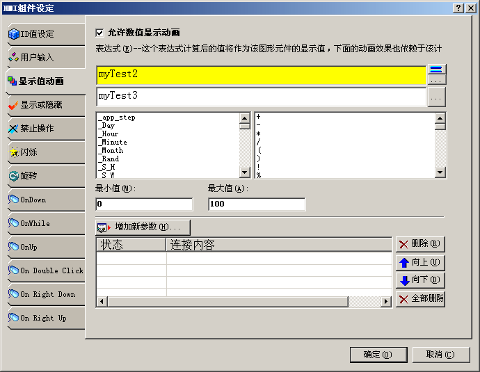The width and height of the screenshot is (480, 372).
Task: Click the blue equals icon button beside myTest2
Action: (x=436, y=70)
